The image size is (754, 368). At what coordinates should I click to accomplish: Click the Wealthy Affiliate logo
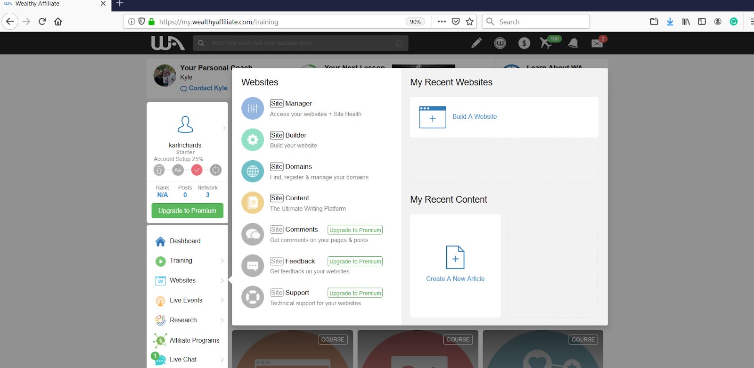tap(168, 43)
